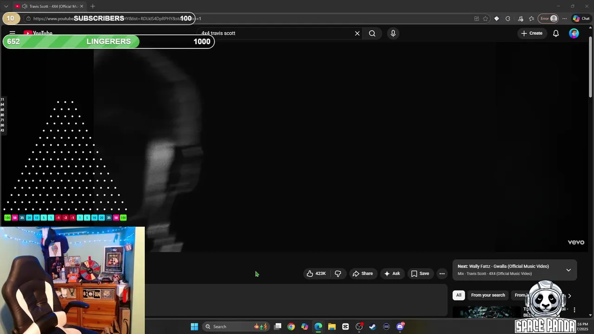Screen dimensions: 594x334
Task: Select the From your search chip
Action: click(x=488, y=295)
